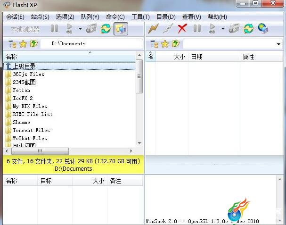286x225 pixels.
Task: Open the remote pane favorites star
Action: pos(165,44)
